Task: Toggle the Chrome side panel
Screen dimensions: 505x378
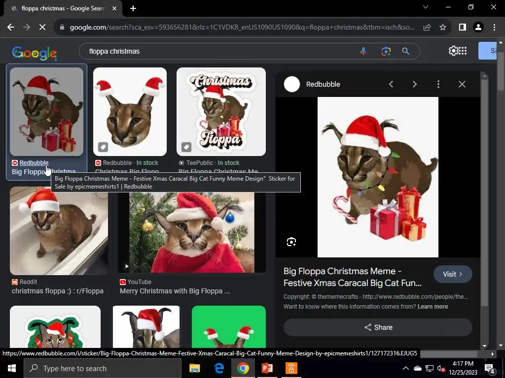Action: (463, 28)
